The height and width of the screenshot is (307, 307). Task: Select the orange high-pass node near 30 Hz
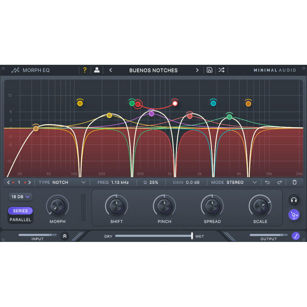click(x=36, y=128)
